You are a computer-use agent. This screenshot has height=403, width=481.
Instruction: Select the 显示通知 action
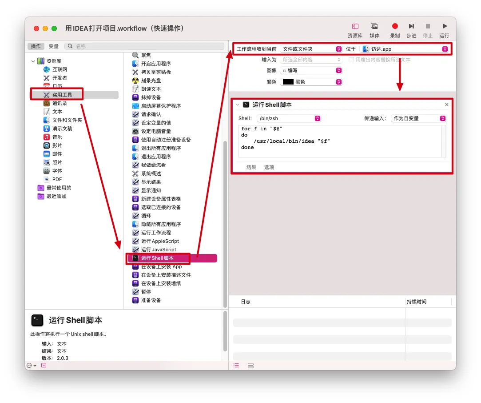click(147, 190)
